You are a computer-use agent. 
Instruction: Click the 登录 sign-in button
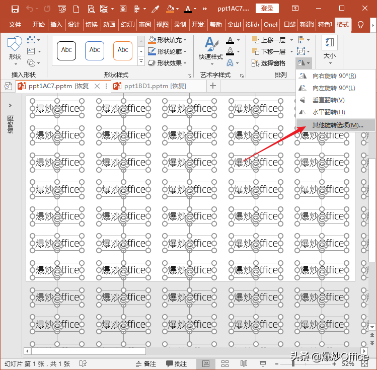267,9
